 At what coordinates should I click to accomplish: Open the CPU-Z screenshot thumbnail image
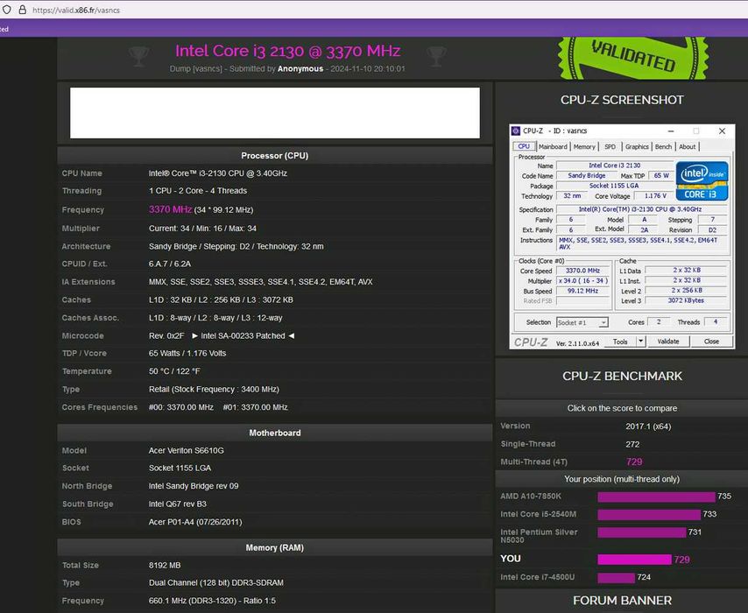tap(622, 237)
